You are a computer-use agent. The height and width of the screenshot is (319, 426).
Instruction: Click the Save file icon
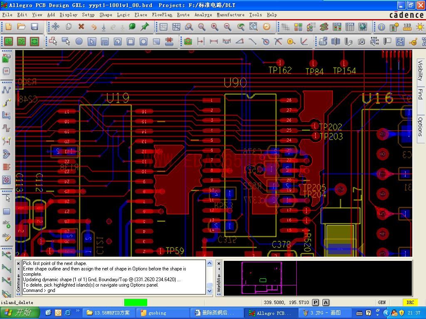click(35, 27)
